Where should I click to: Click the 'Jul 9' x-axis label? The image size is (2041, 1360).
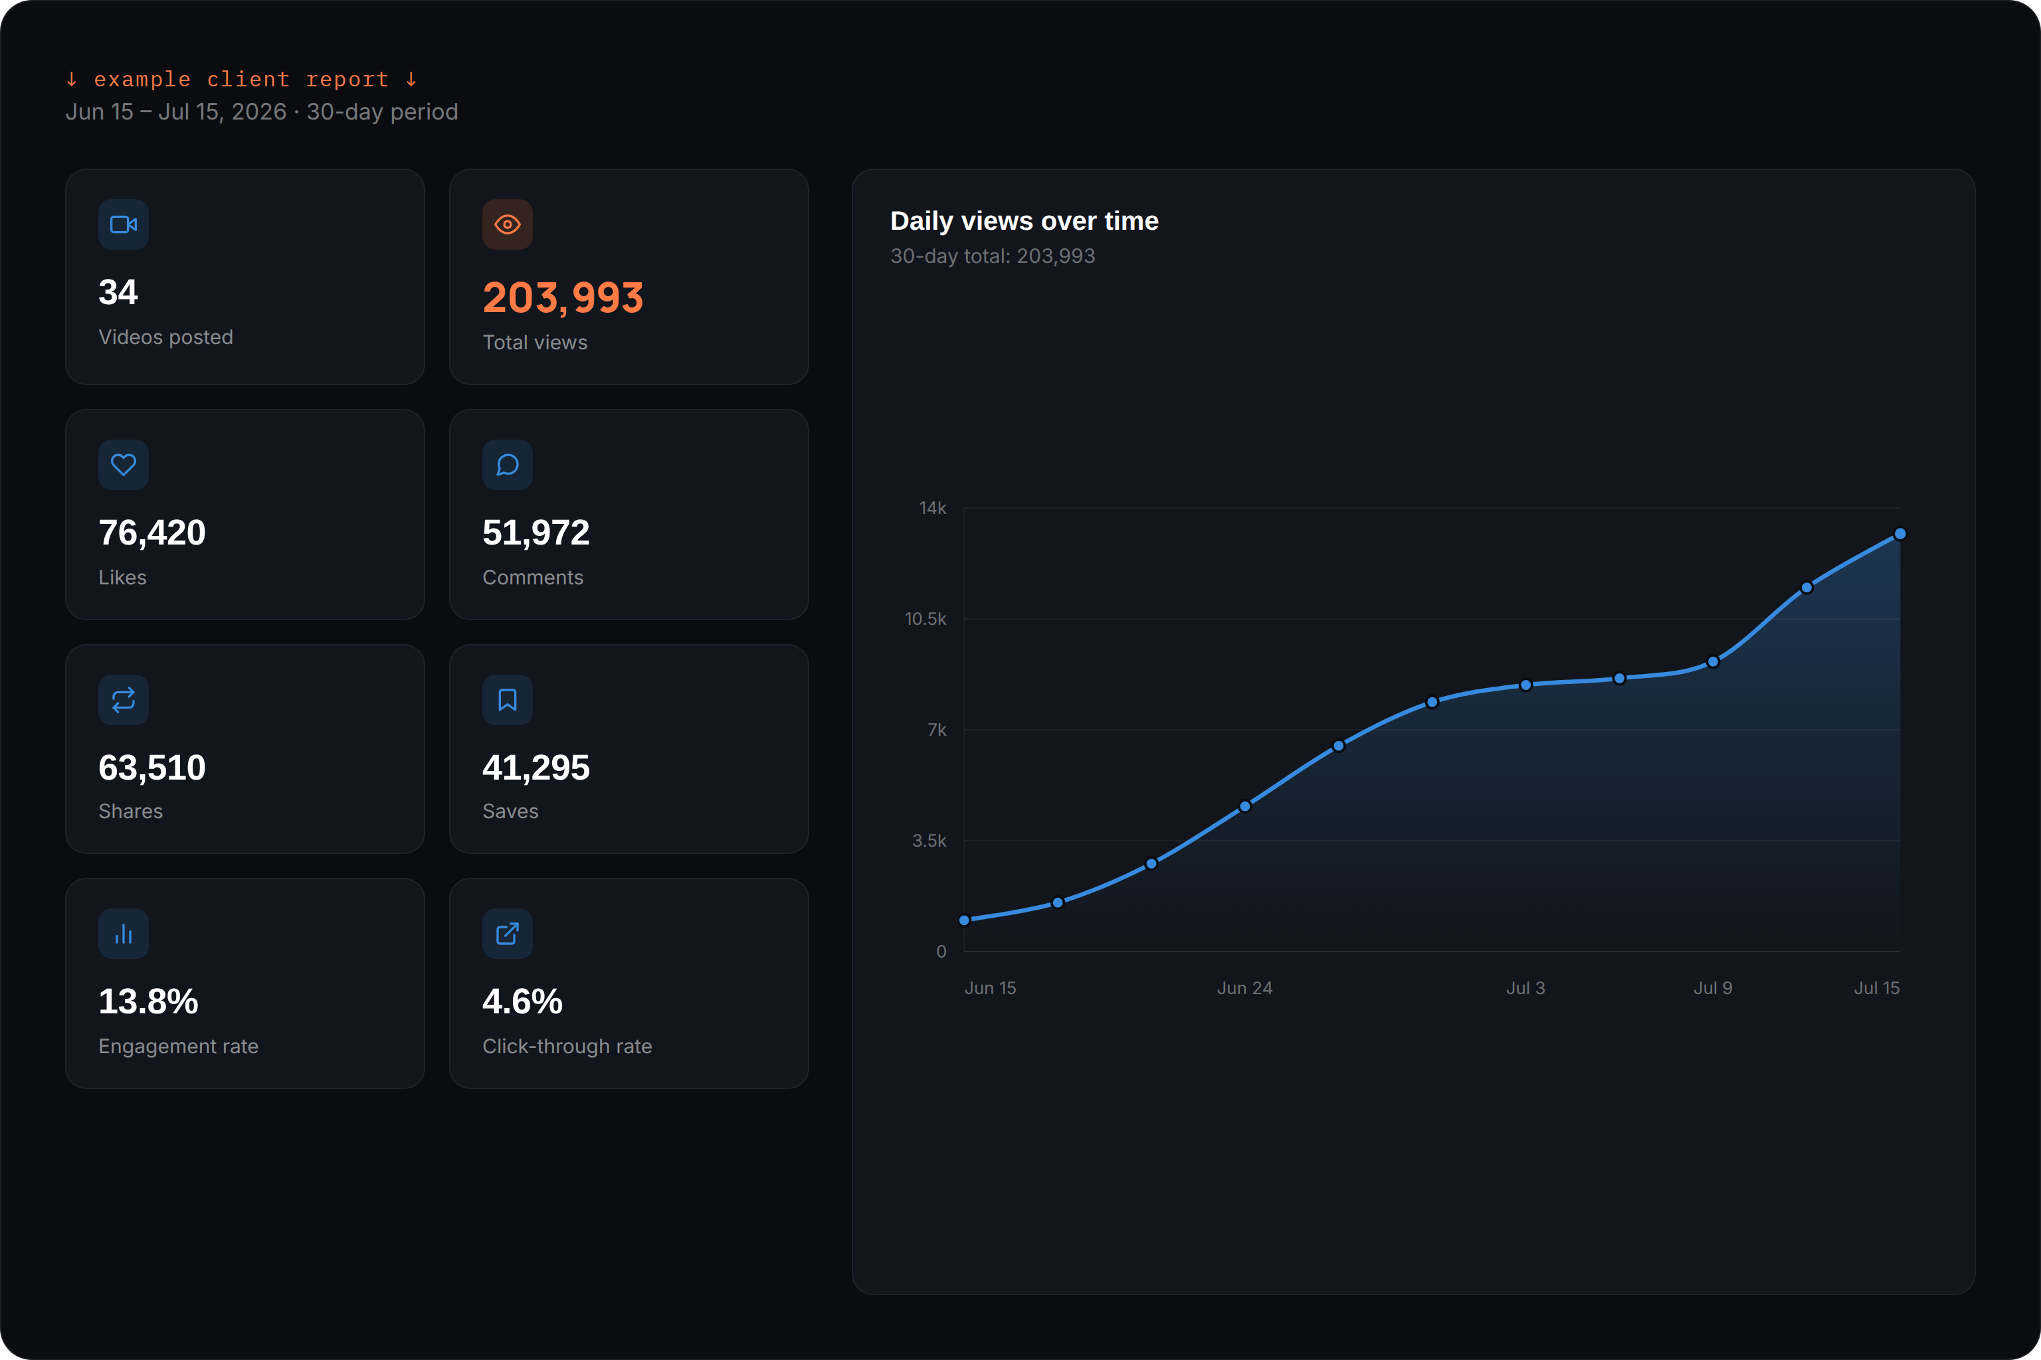tap(1713, 989)
